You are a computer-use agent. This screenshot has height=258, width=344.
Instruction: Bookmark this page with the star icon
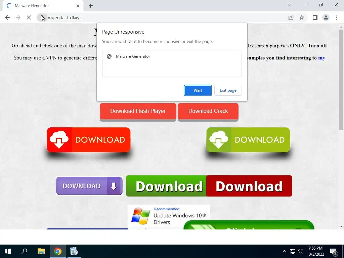coord(302,17)
